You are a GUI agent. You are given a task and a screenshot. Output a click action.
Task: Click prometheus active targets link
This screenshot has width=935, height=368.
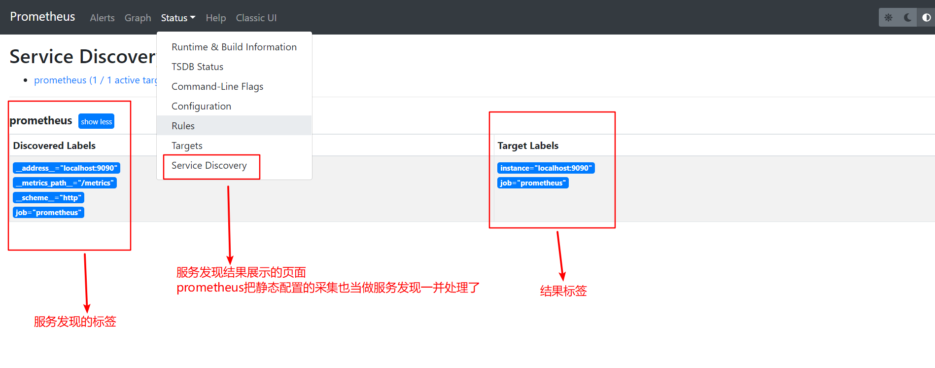click(x=95, y=80)
